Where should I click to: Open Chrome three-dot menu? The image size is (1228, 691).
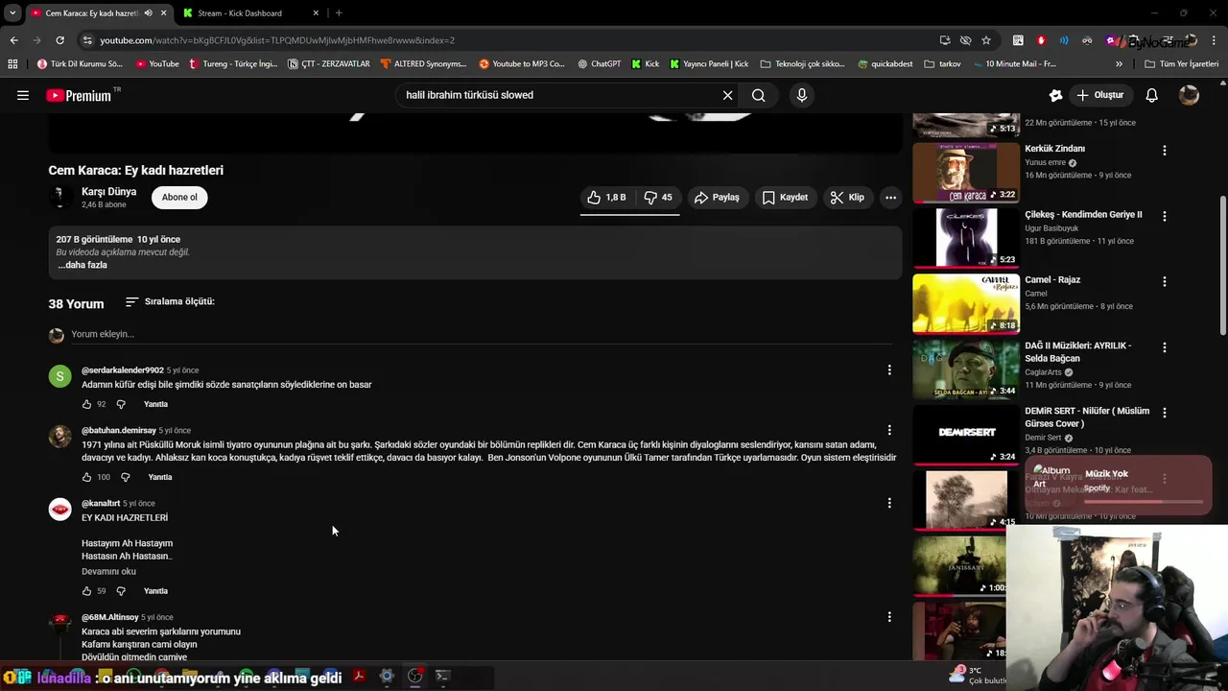[x=1216, y=40]
